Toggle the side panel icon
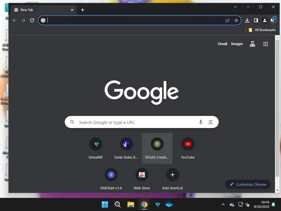The image size is (281, 211). (x=256, y=20)
